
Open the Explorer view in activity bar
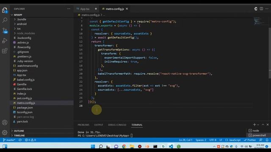tap(5, 10)
